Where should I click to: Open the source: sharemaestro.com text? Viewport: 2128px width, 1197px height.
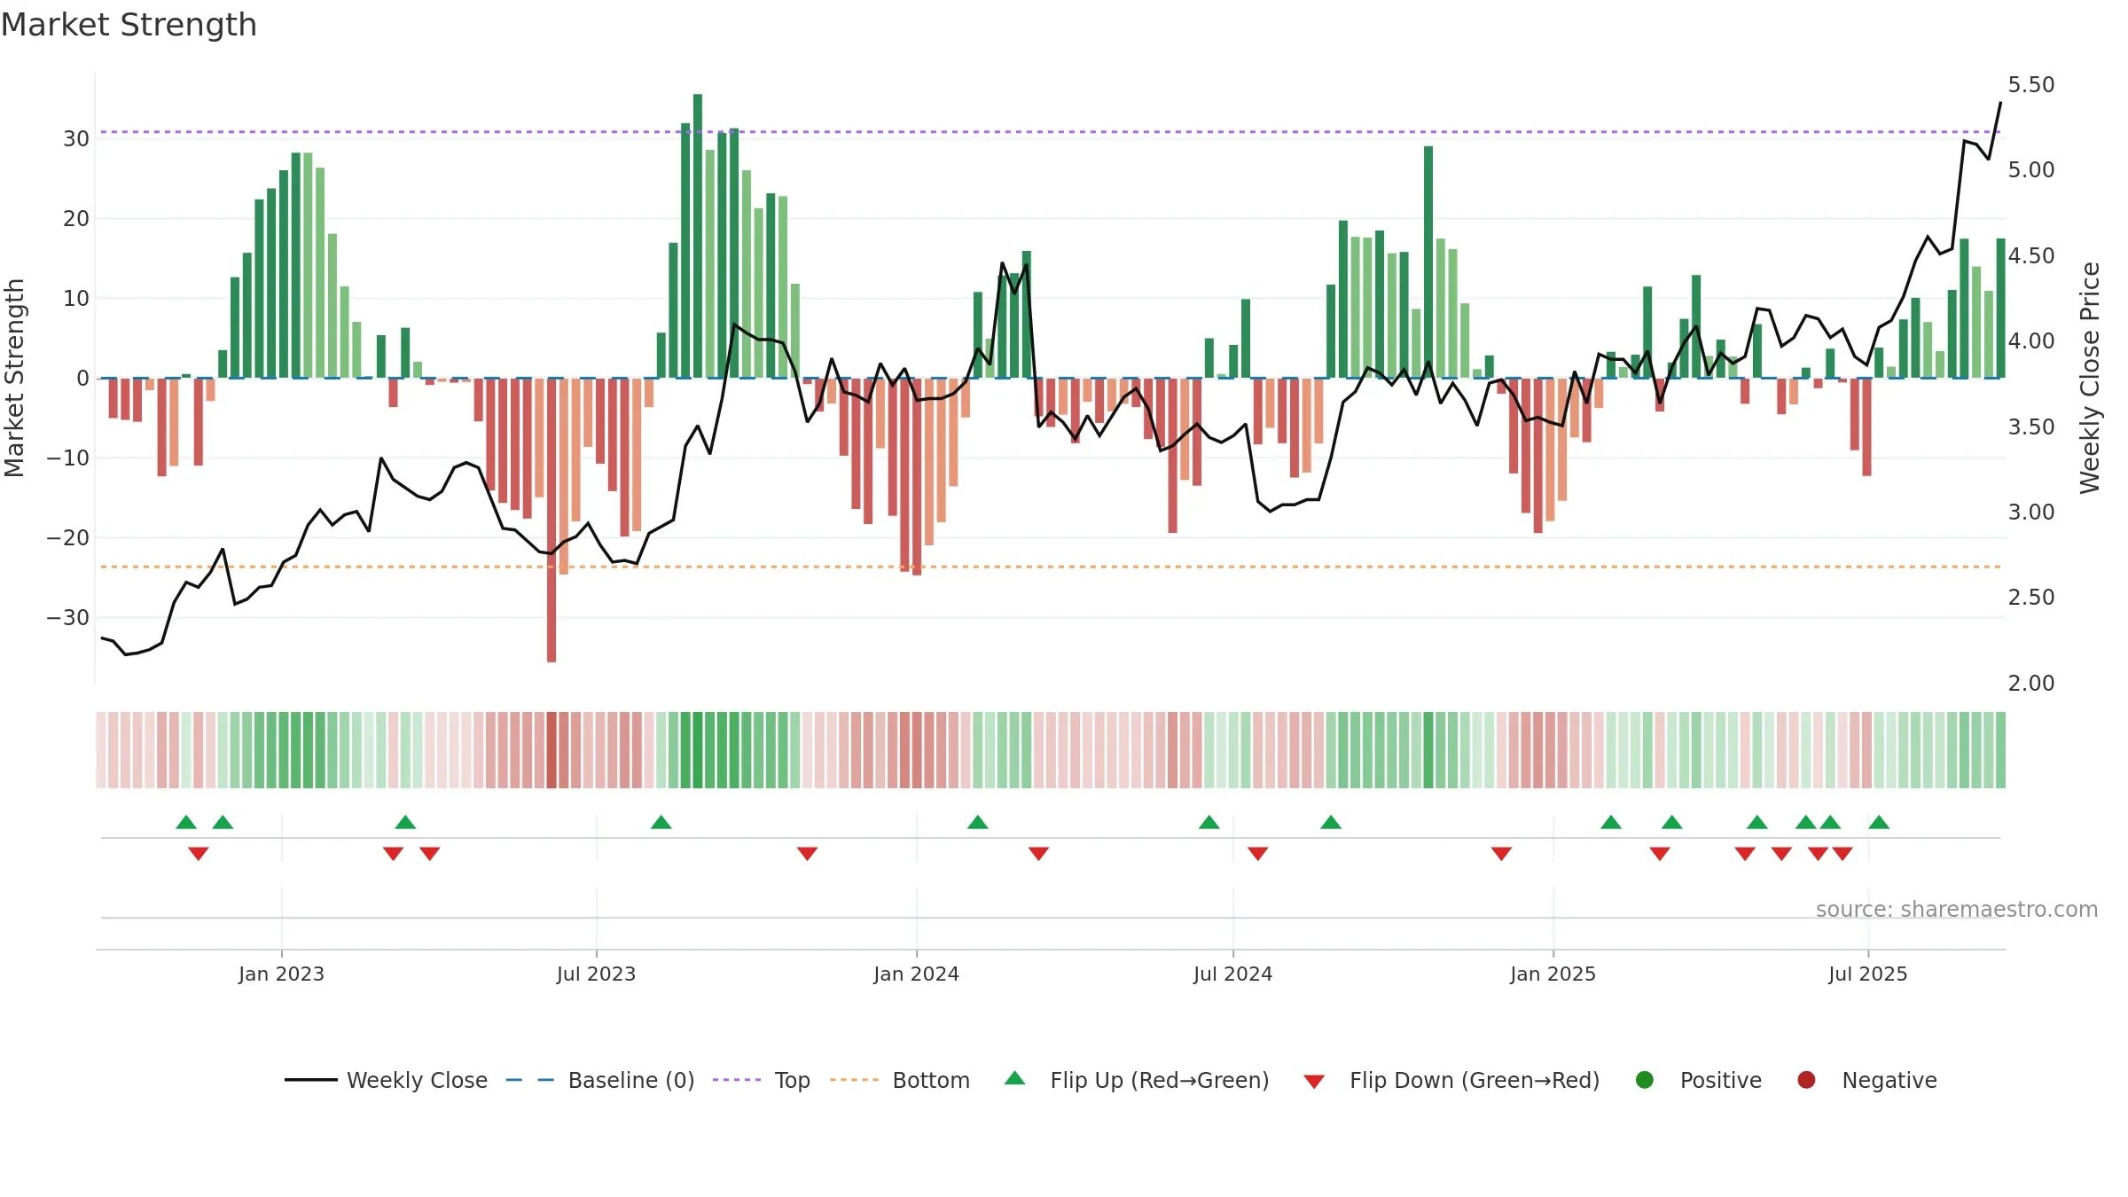coord(1957,910)
